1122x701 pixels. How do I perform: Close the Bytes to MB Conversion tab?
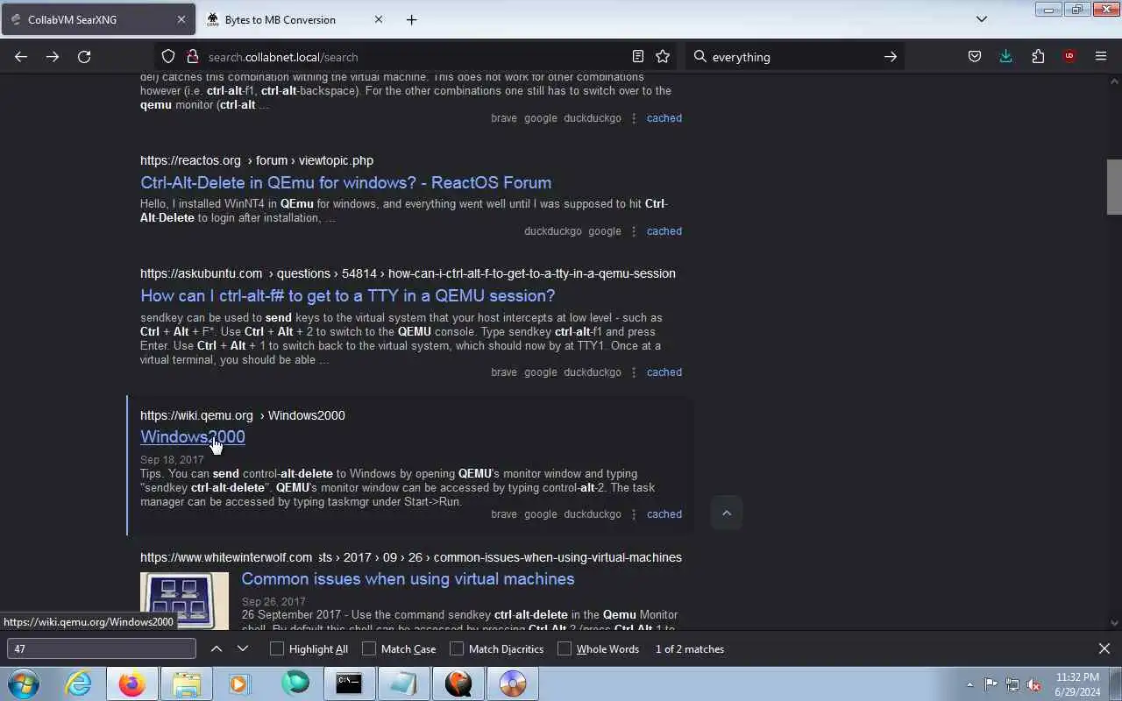pos(378,19)
